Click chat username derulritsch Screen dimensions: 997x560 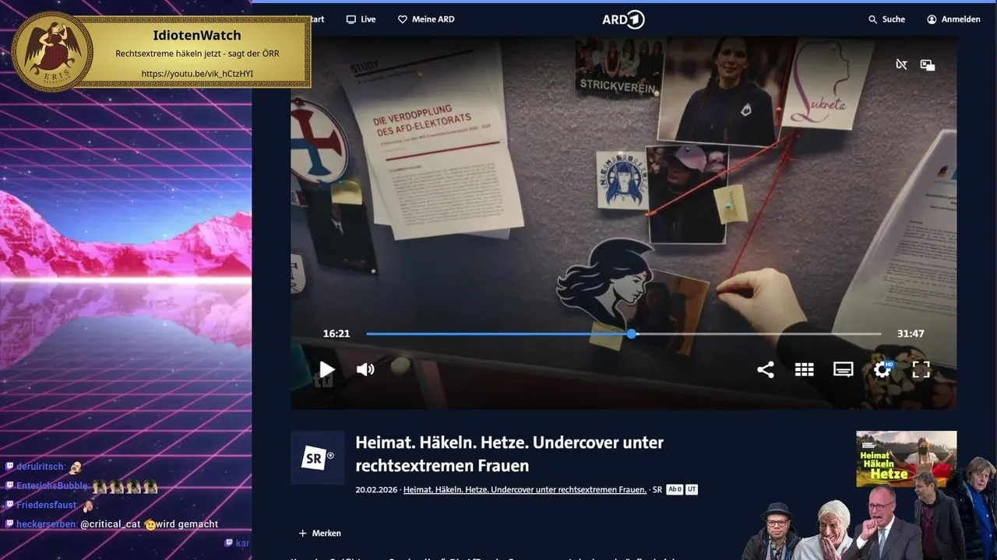tap(40, 467)
